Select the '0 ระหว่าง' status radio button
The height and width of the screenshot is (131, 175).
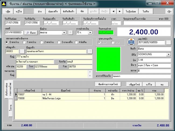pos(7,42)
